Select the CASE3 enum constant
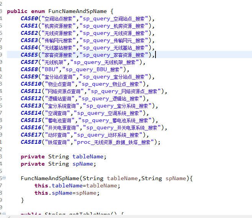252x218 pixels. click(29, 40)
